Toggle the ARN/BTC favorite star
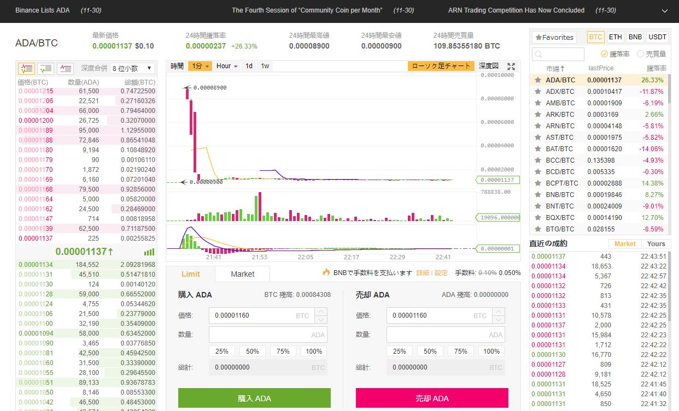Screen dimensions: 679x411 coord(538,126)
